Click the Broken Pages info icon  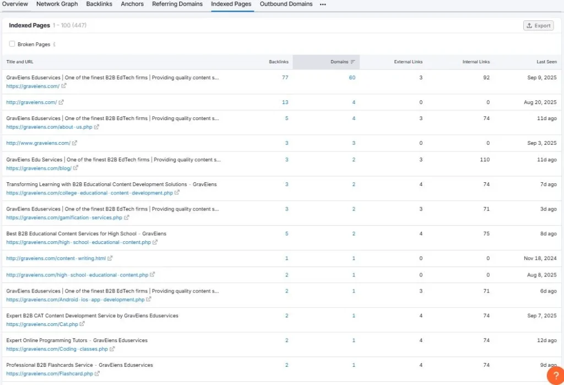click(55, 44)
